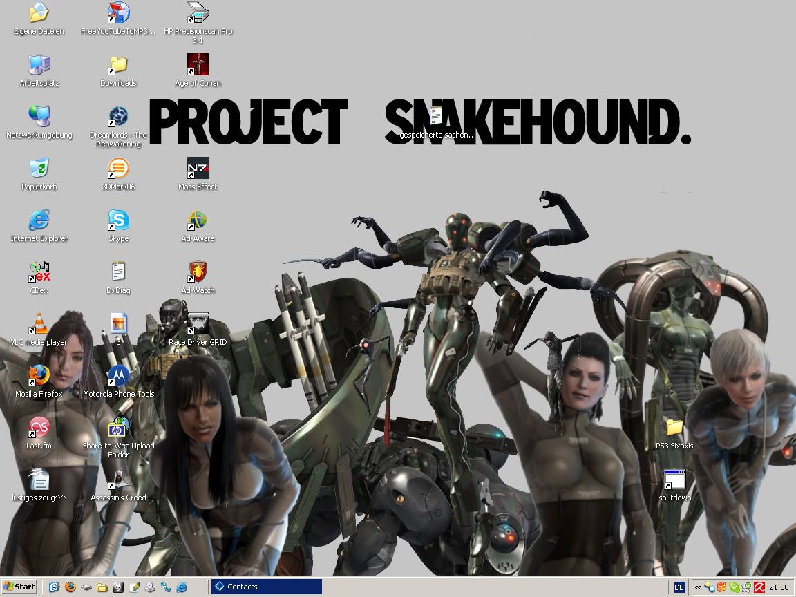Launch Race Driver GRID
This screenshot has height=597, width=796.
[198, 330]
